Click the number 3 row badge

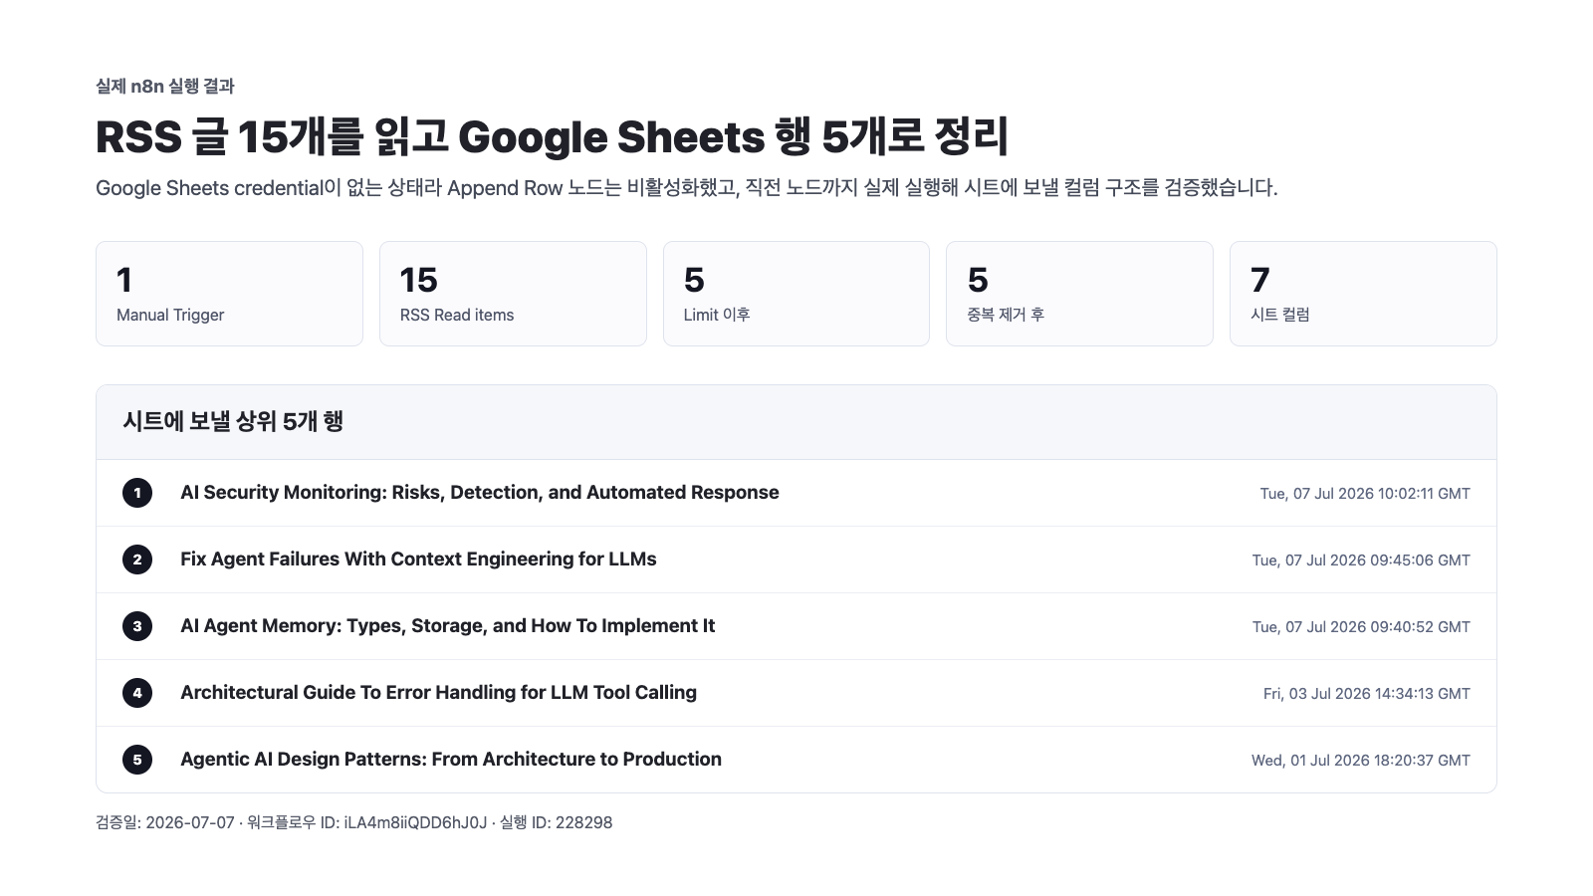point(137,626)
